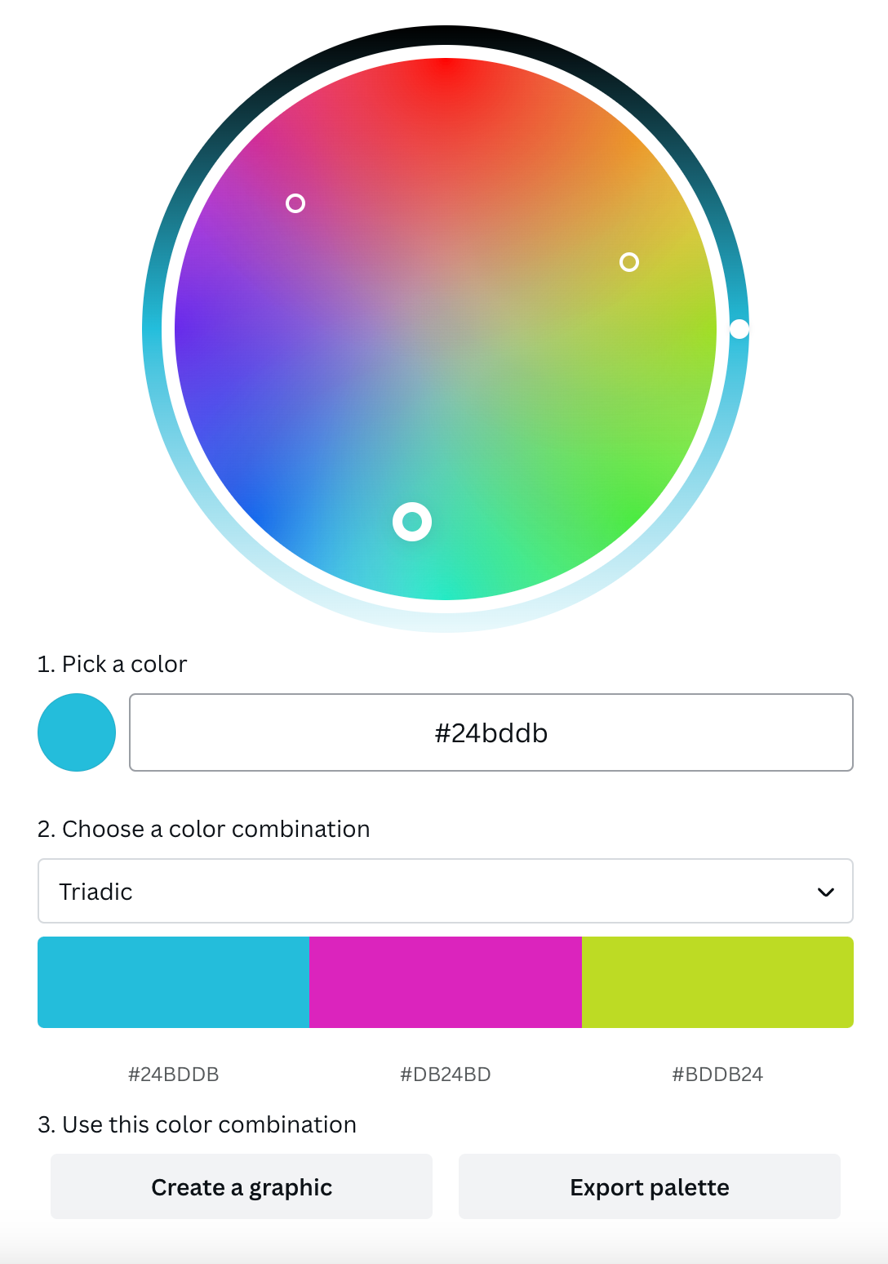Select the brightness handle on the wheel's outer ring
The width and height of the screenshot is (888, 1264).
coord(739,330)
